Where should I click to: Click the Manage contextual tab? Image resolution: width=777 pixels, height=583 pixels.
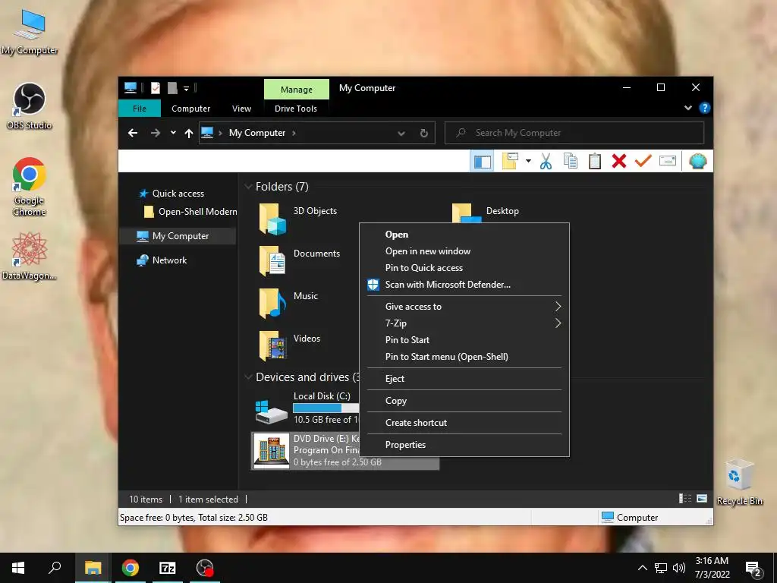tap(297, 90)
